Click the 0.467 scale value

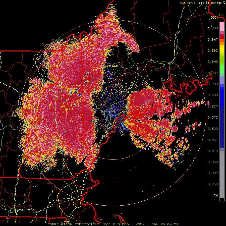(213, 140)
